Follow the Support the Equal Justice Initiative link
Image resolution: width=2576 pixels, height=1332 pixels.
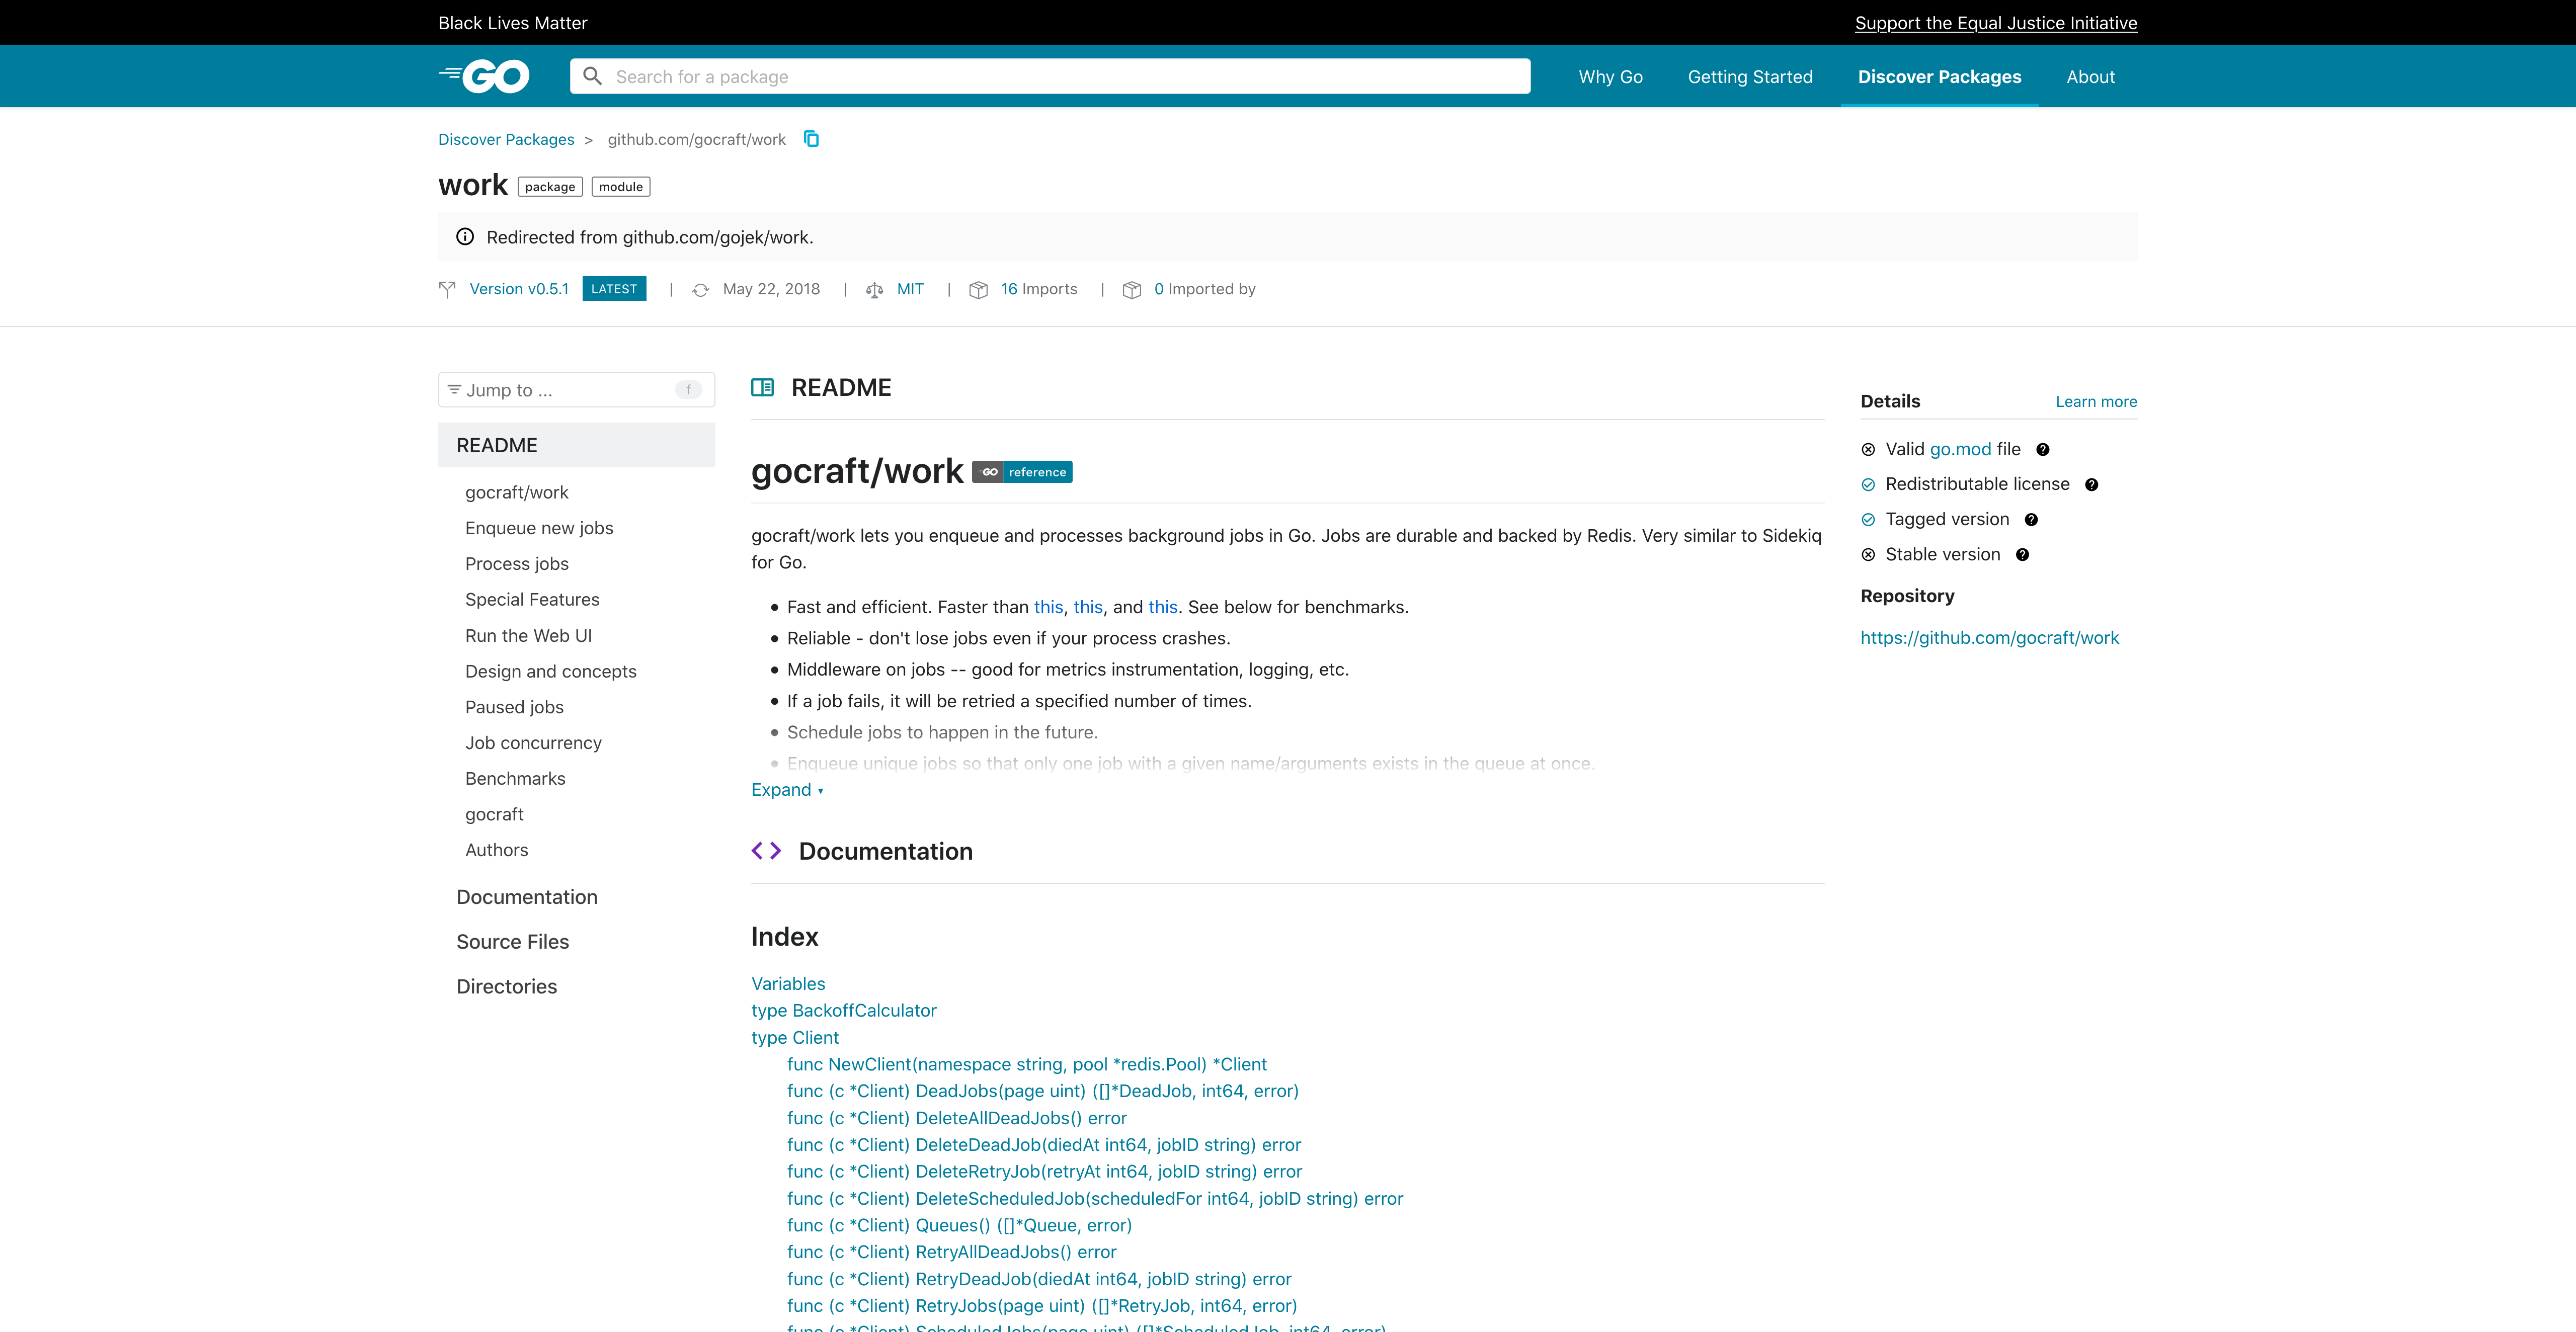coord(1995,22)
